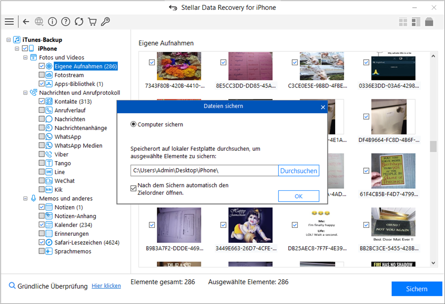445x304 pixels.
Task: Collapse the iPhone tree node
Action: 17,48
